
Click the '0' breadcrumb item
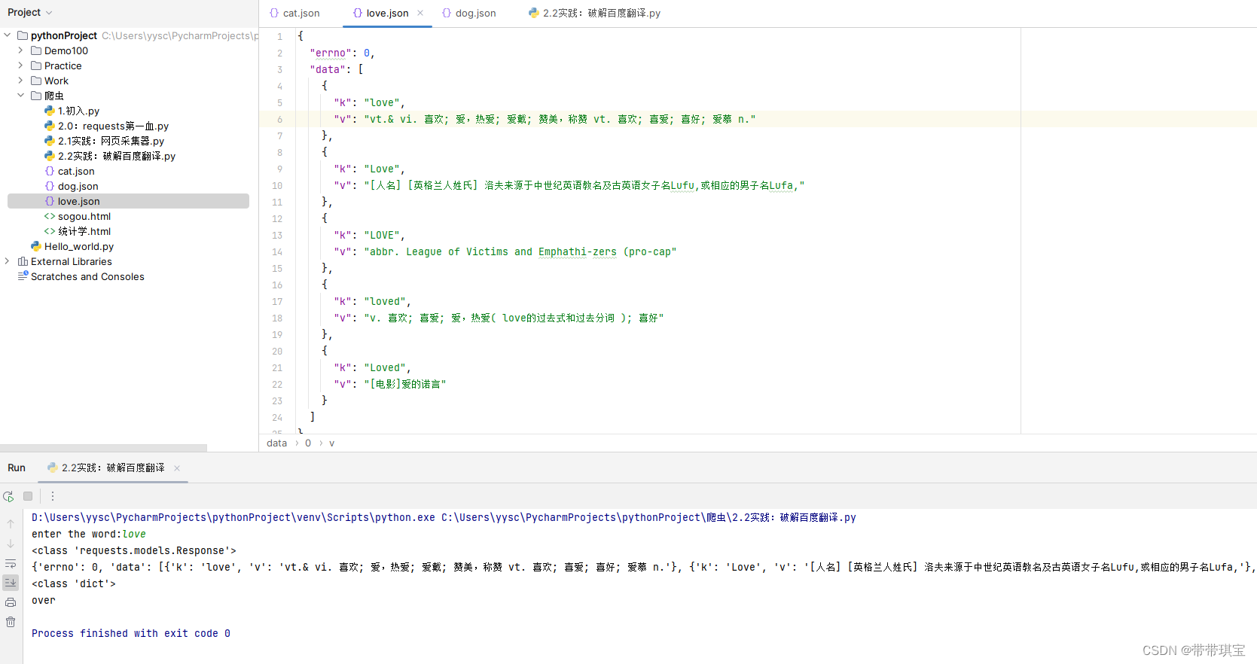point(308,443)
